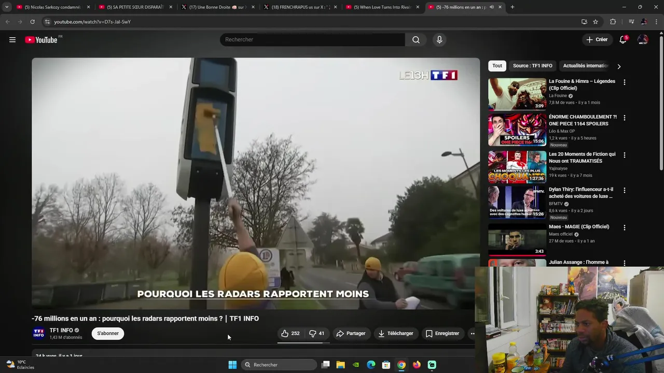Go back in browser history
The image size is (664, 373).
(x=7, y=22)
